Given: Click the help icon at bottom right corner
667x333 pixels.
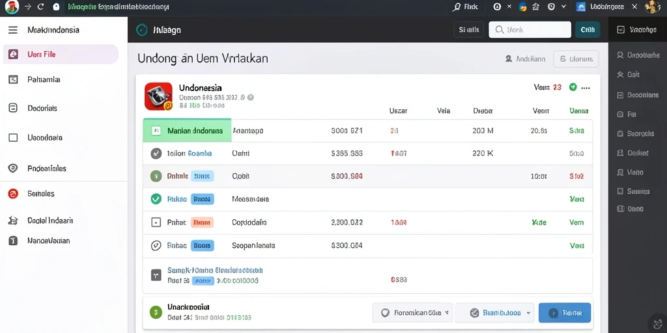Looking at the screenshot, I should pos(658,324).
